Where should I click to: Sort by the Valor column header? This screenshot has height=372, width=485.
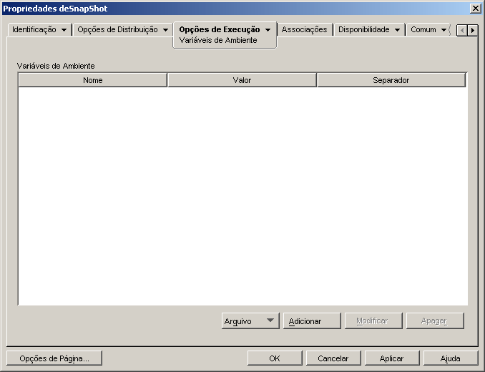click(x=242, y=80)
